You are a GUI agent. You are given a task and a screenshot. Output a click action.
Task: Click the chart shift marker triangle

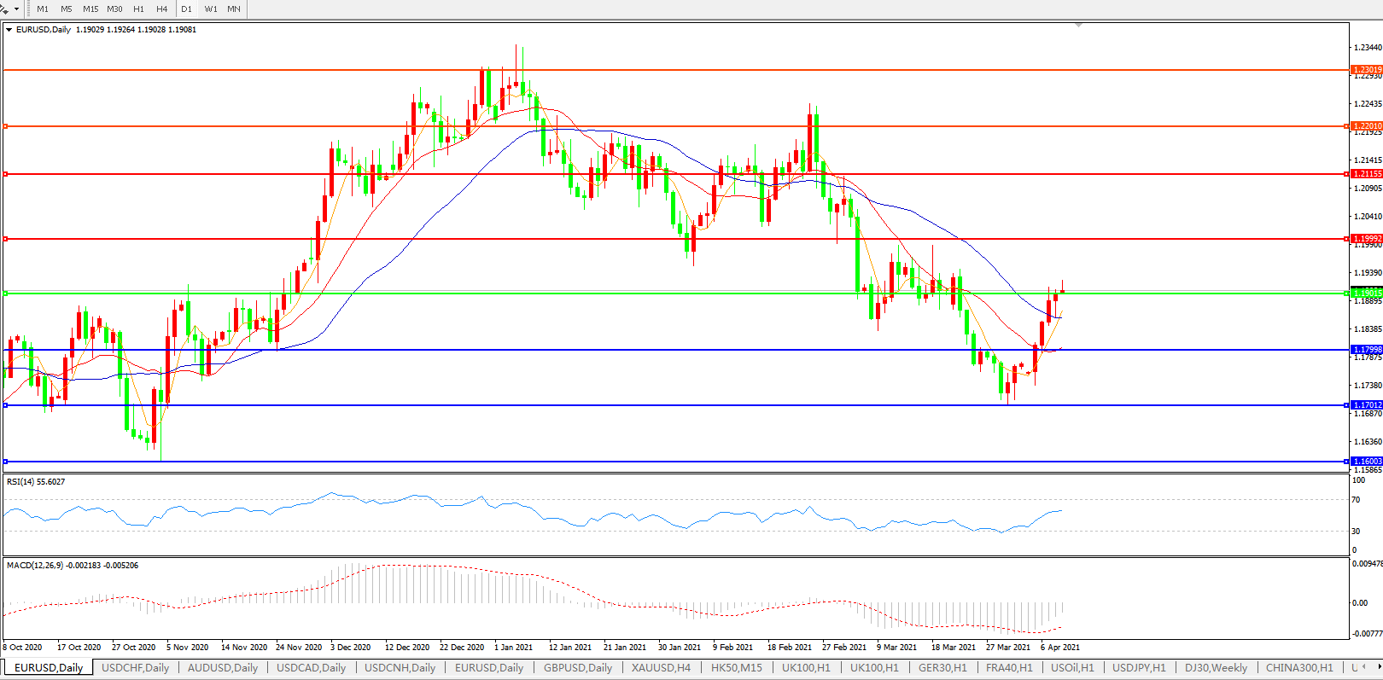tap(1079, 26)
